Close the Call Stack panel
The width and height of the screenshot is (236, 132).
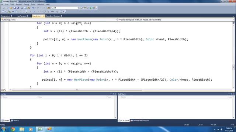pos(233,94)
